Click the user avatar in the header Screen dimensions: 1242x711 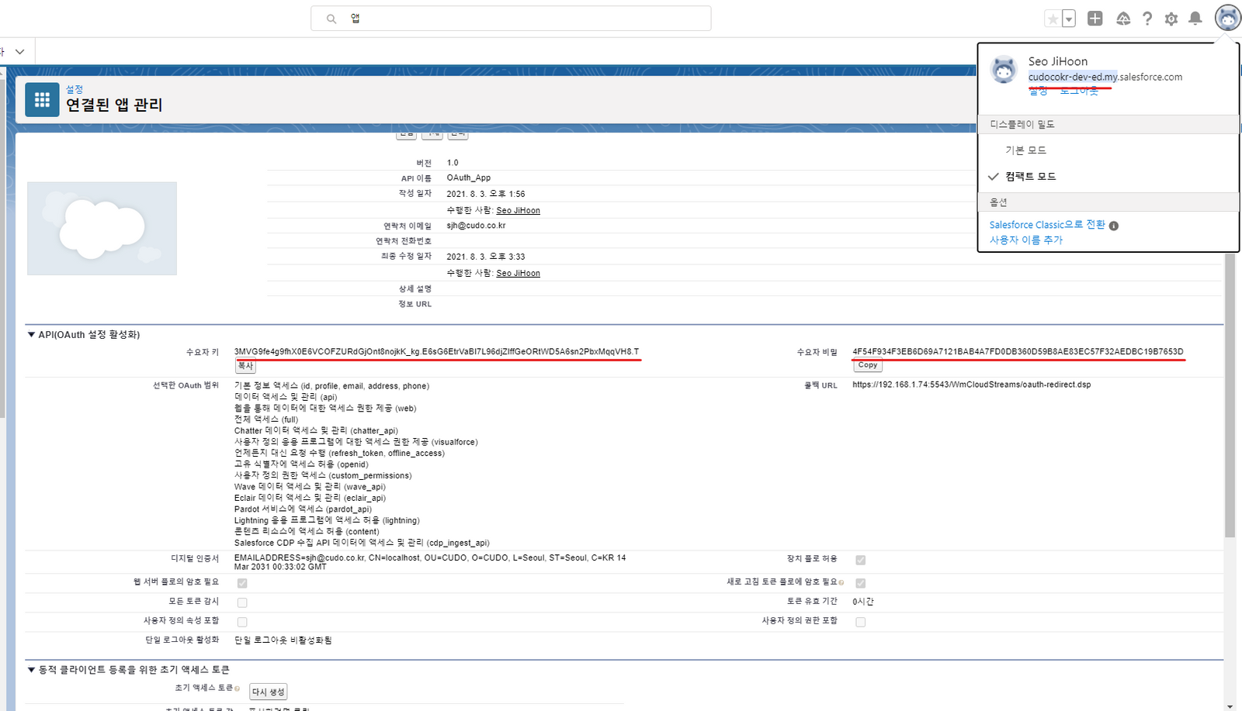pyautogui.click(x=1227, y=18)
